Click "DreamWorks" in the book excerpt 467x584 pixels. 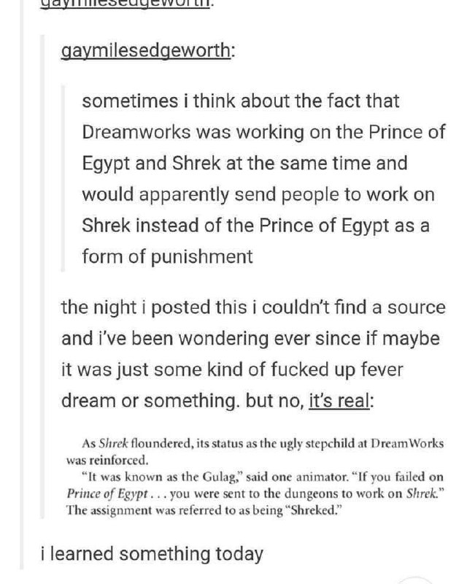407,444
